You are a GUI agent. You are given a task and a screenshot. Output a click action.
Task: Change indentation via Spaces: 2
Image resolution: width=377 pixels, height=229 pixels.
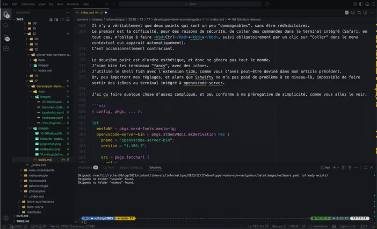pyautogui.click(x=279, y=226)
